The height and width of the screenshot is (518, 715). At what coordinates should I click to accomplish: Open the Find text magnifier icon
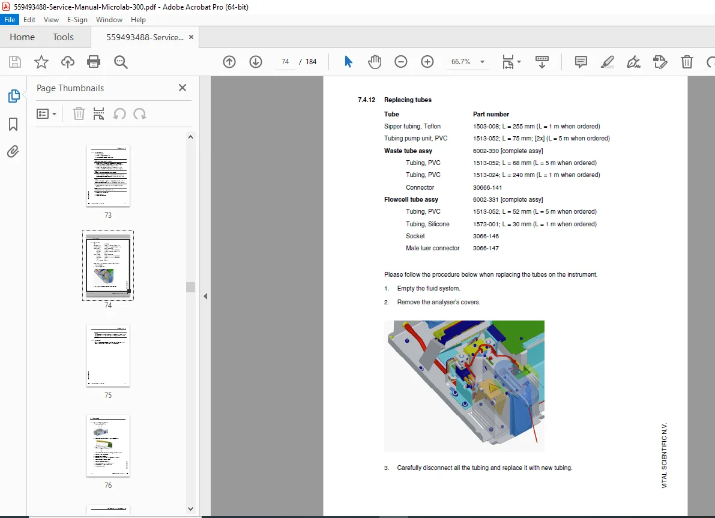point(121,62)
